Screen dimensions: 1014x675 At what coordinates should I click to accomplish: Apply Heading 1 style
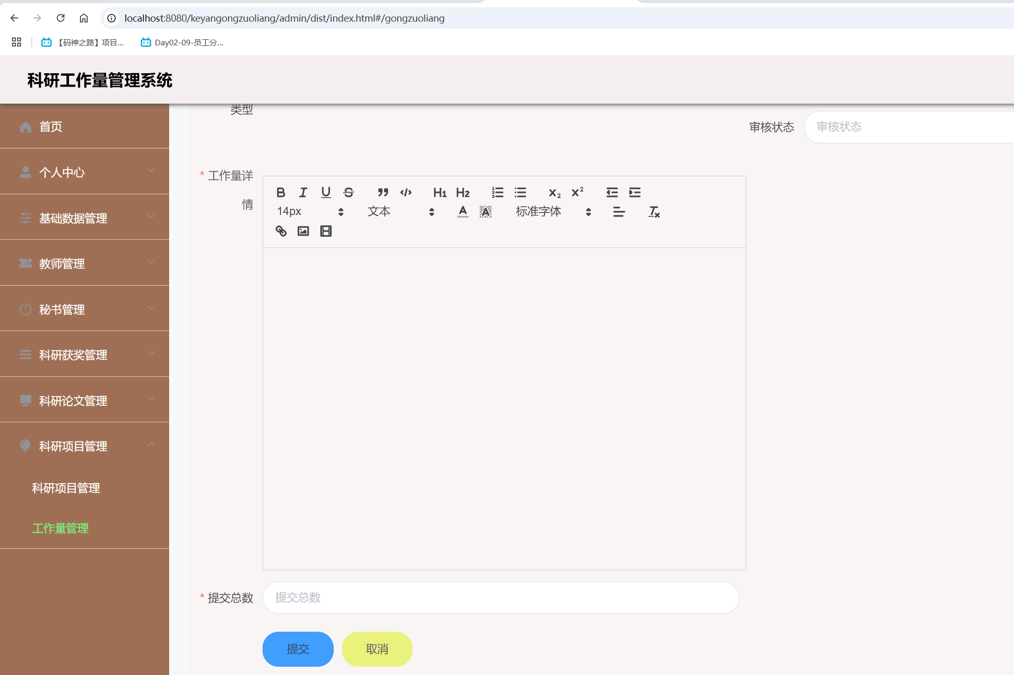pyautogui.click(x=440, y=192)
